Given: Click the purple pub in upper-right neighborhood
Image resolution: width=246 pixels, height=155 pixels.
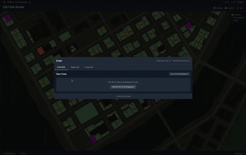Looking at the screenshot, I should [x=188, y=25].
